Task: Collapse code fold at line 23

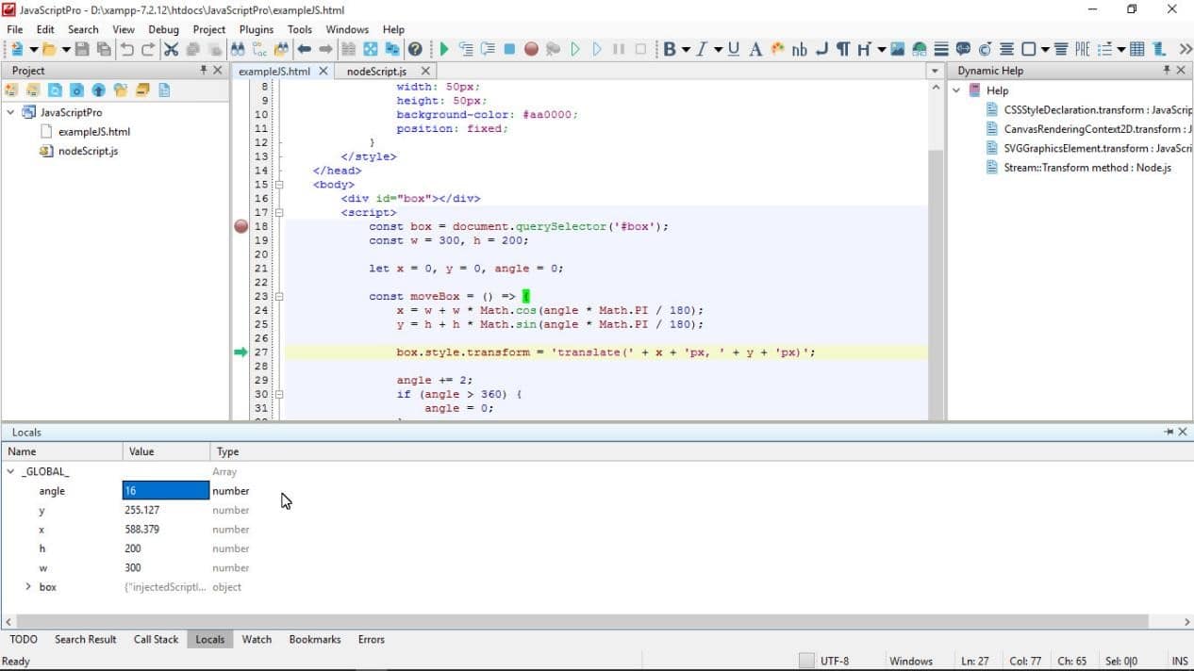Action: point(278,296)
